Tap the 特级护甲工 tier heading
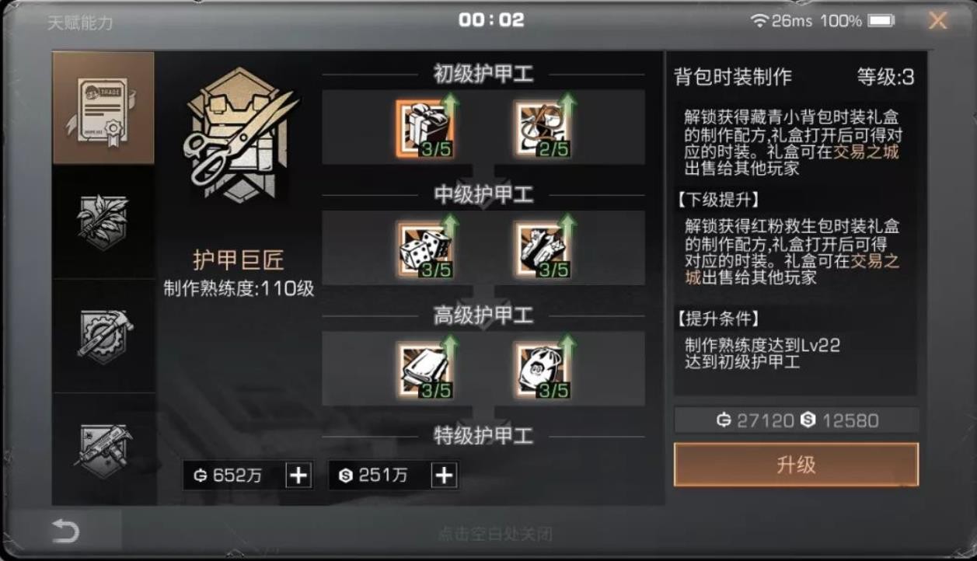This screenshot has height=561, width=977. 483,436
